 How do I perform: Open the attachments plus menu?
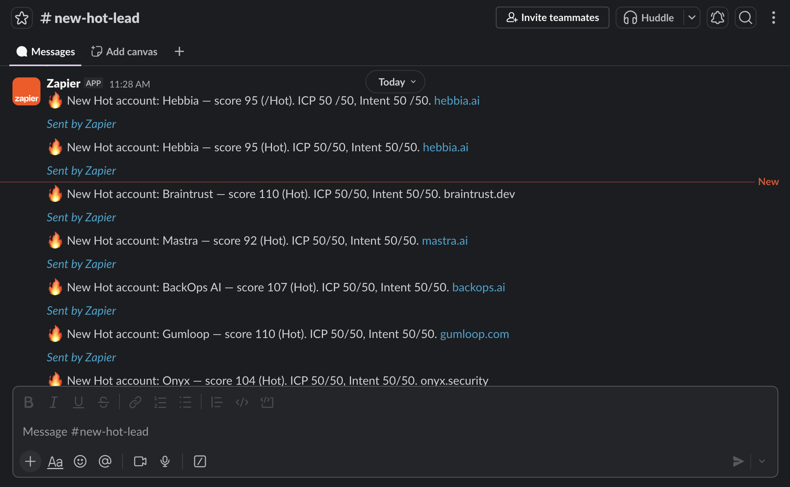point(30,461)
